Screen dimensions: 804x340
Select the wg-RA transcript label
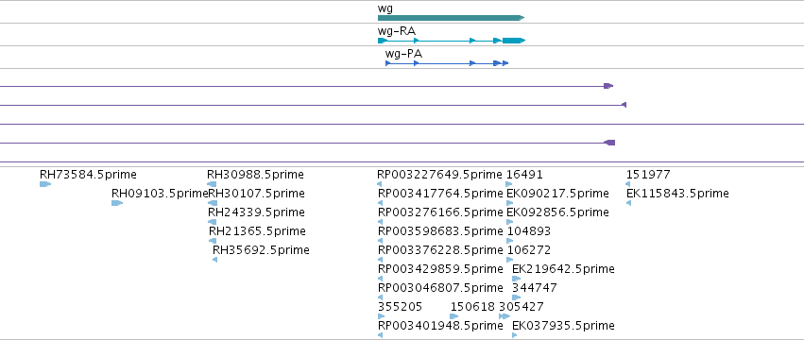coord(397,31)
